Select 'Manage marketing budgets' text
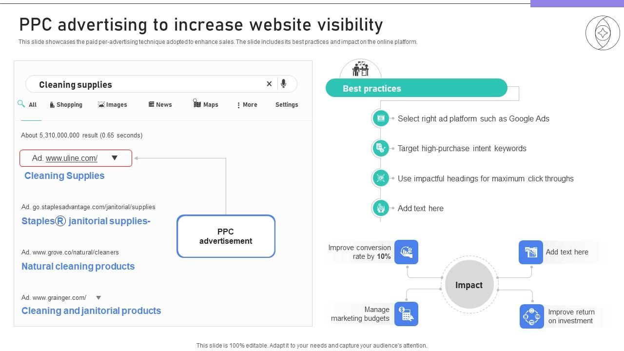Viewport: 624px width, 351px height. pos(360,314)
